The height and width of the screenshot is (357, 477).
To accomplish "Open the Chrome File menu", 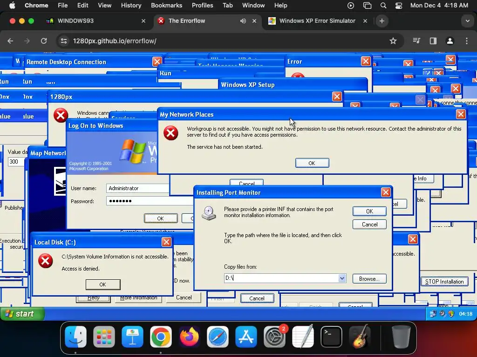I will (x=63, y=6).
